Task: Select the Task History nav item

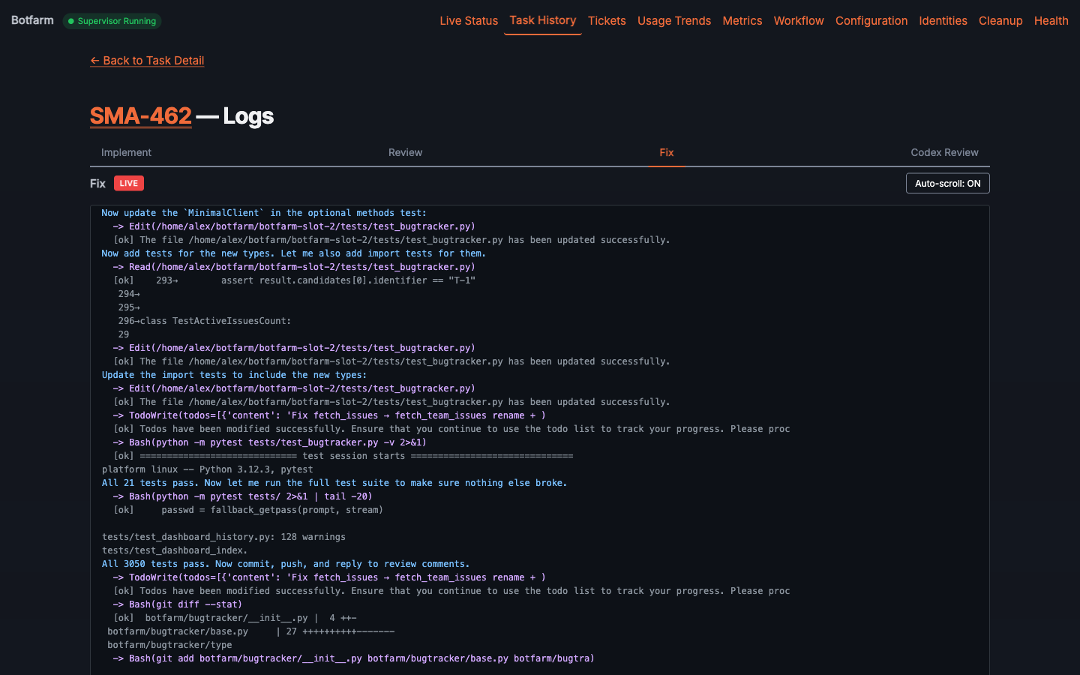Action: tap(542, 20)
